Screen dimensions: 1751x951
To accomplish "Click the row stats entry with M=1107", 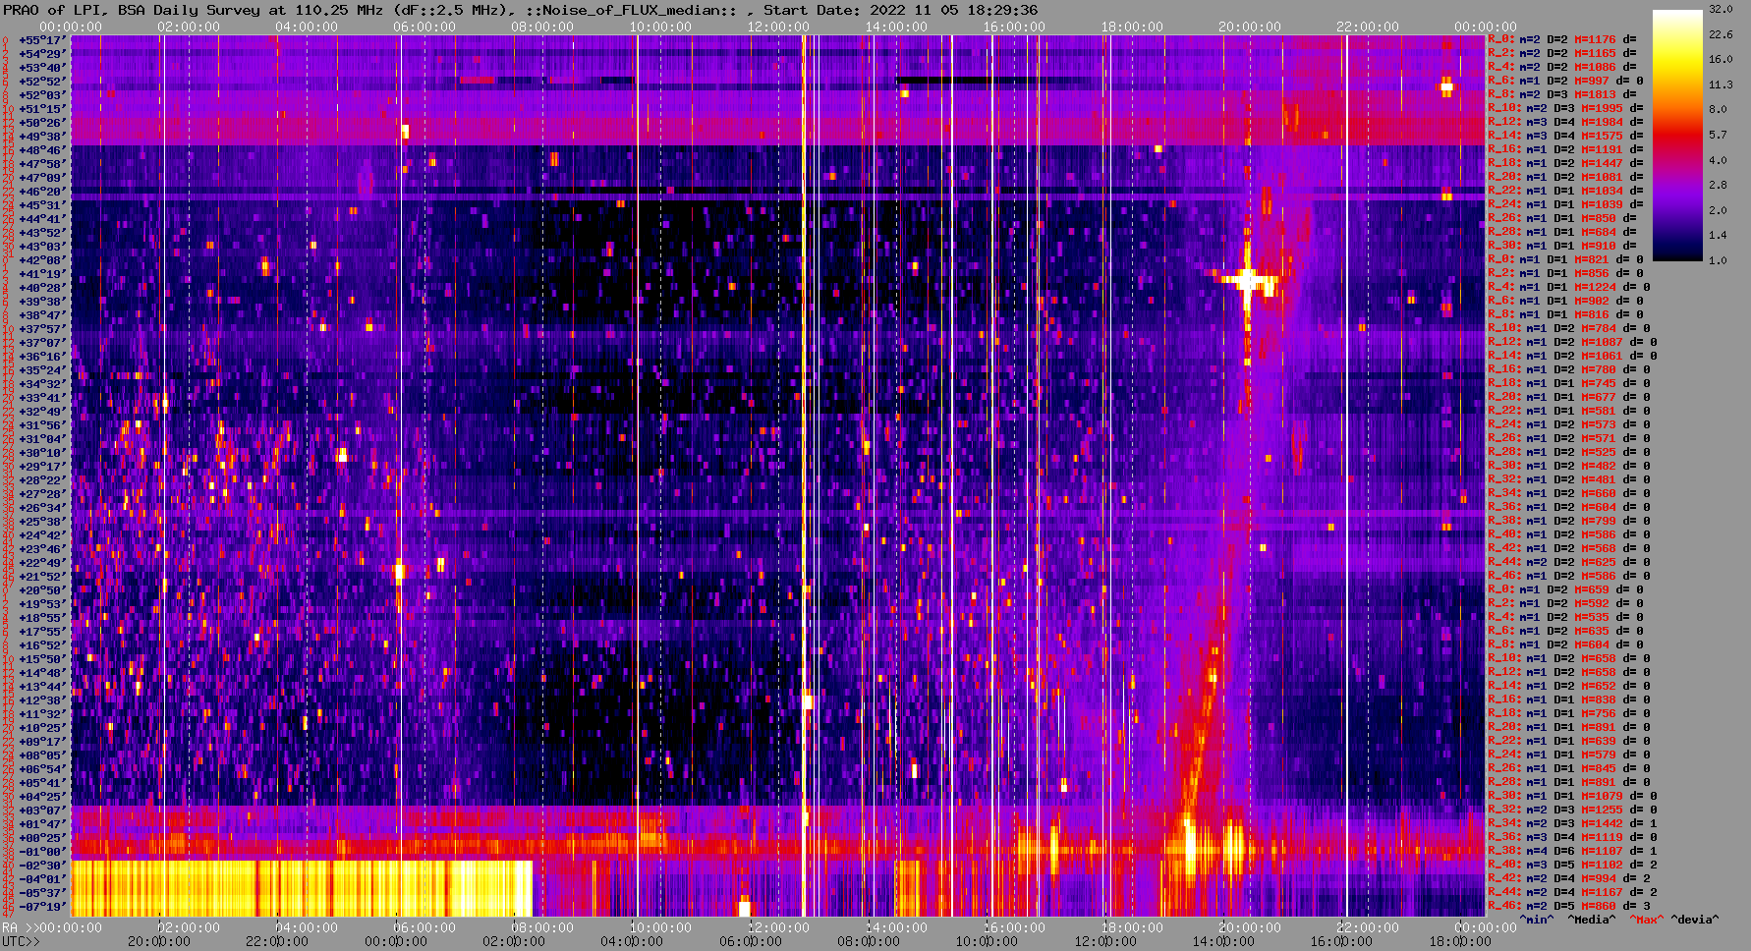I will [1572, 852].
